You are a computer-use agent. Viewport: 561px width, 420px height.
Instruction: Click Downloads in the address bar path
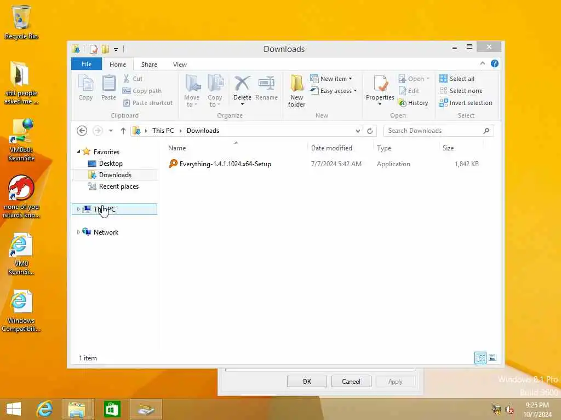tap(203, 131)
